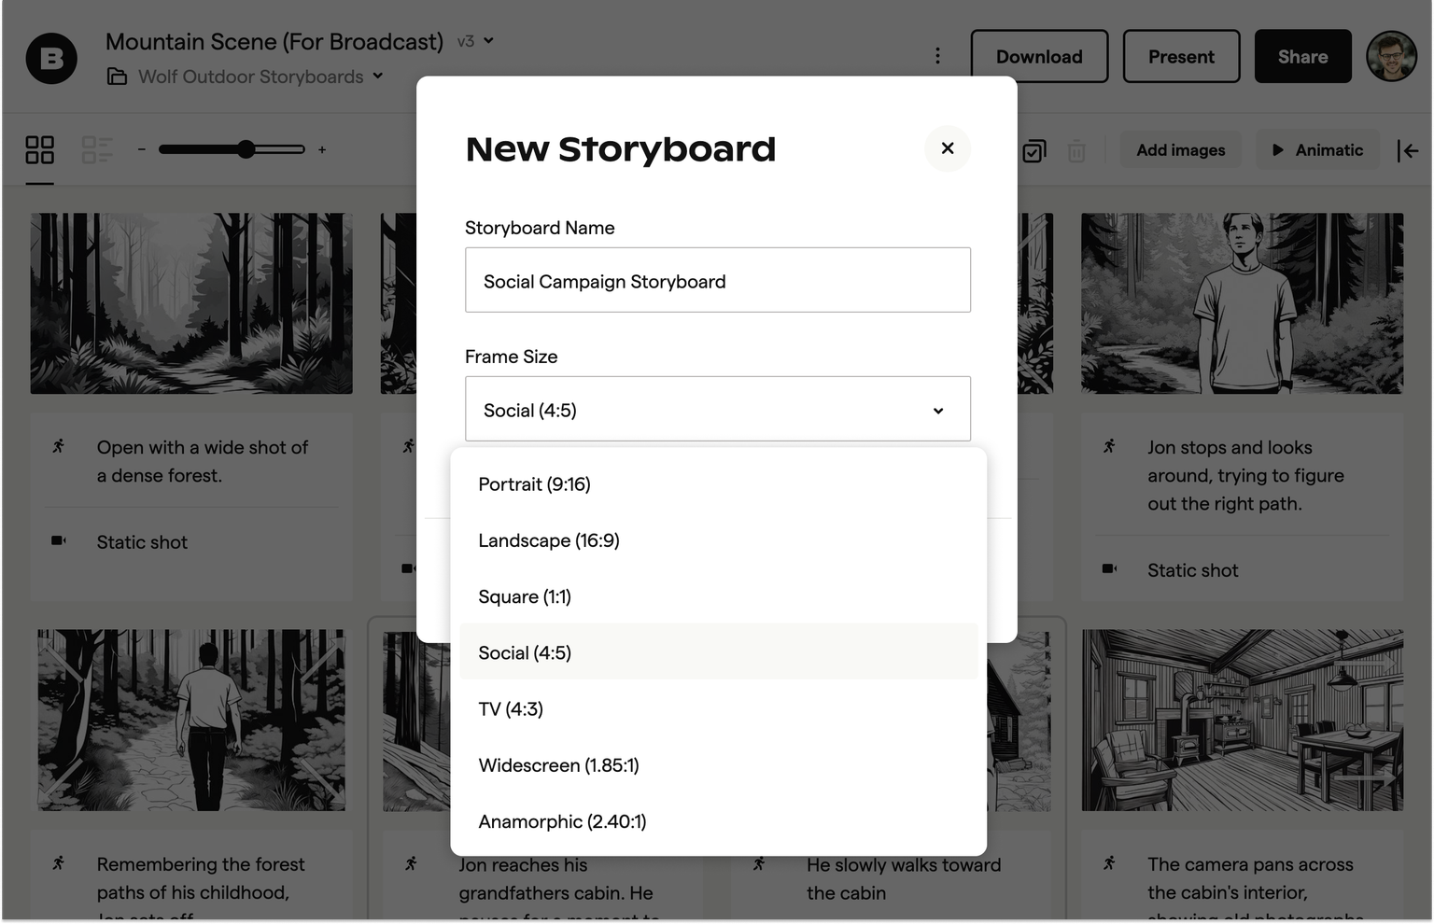The width and height of the screenshot is (1434, 924).
Task: Switch to list view layout
Action: tap(96, 150)
